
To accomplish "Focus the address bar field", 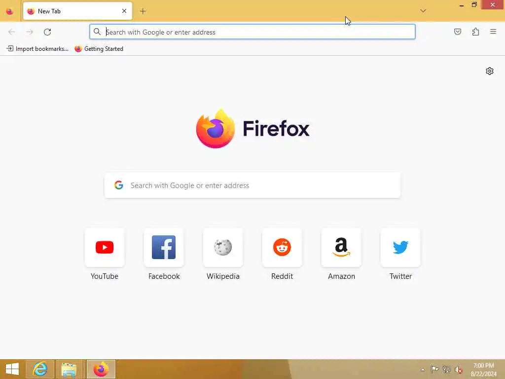I will (252, 32).
